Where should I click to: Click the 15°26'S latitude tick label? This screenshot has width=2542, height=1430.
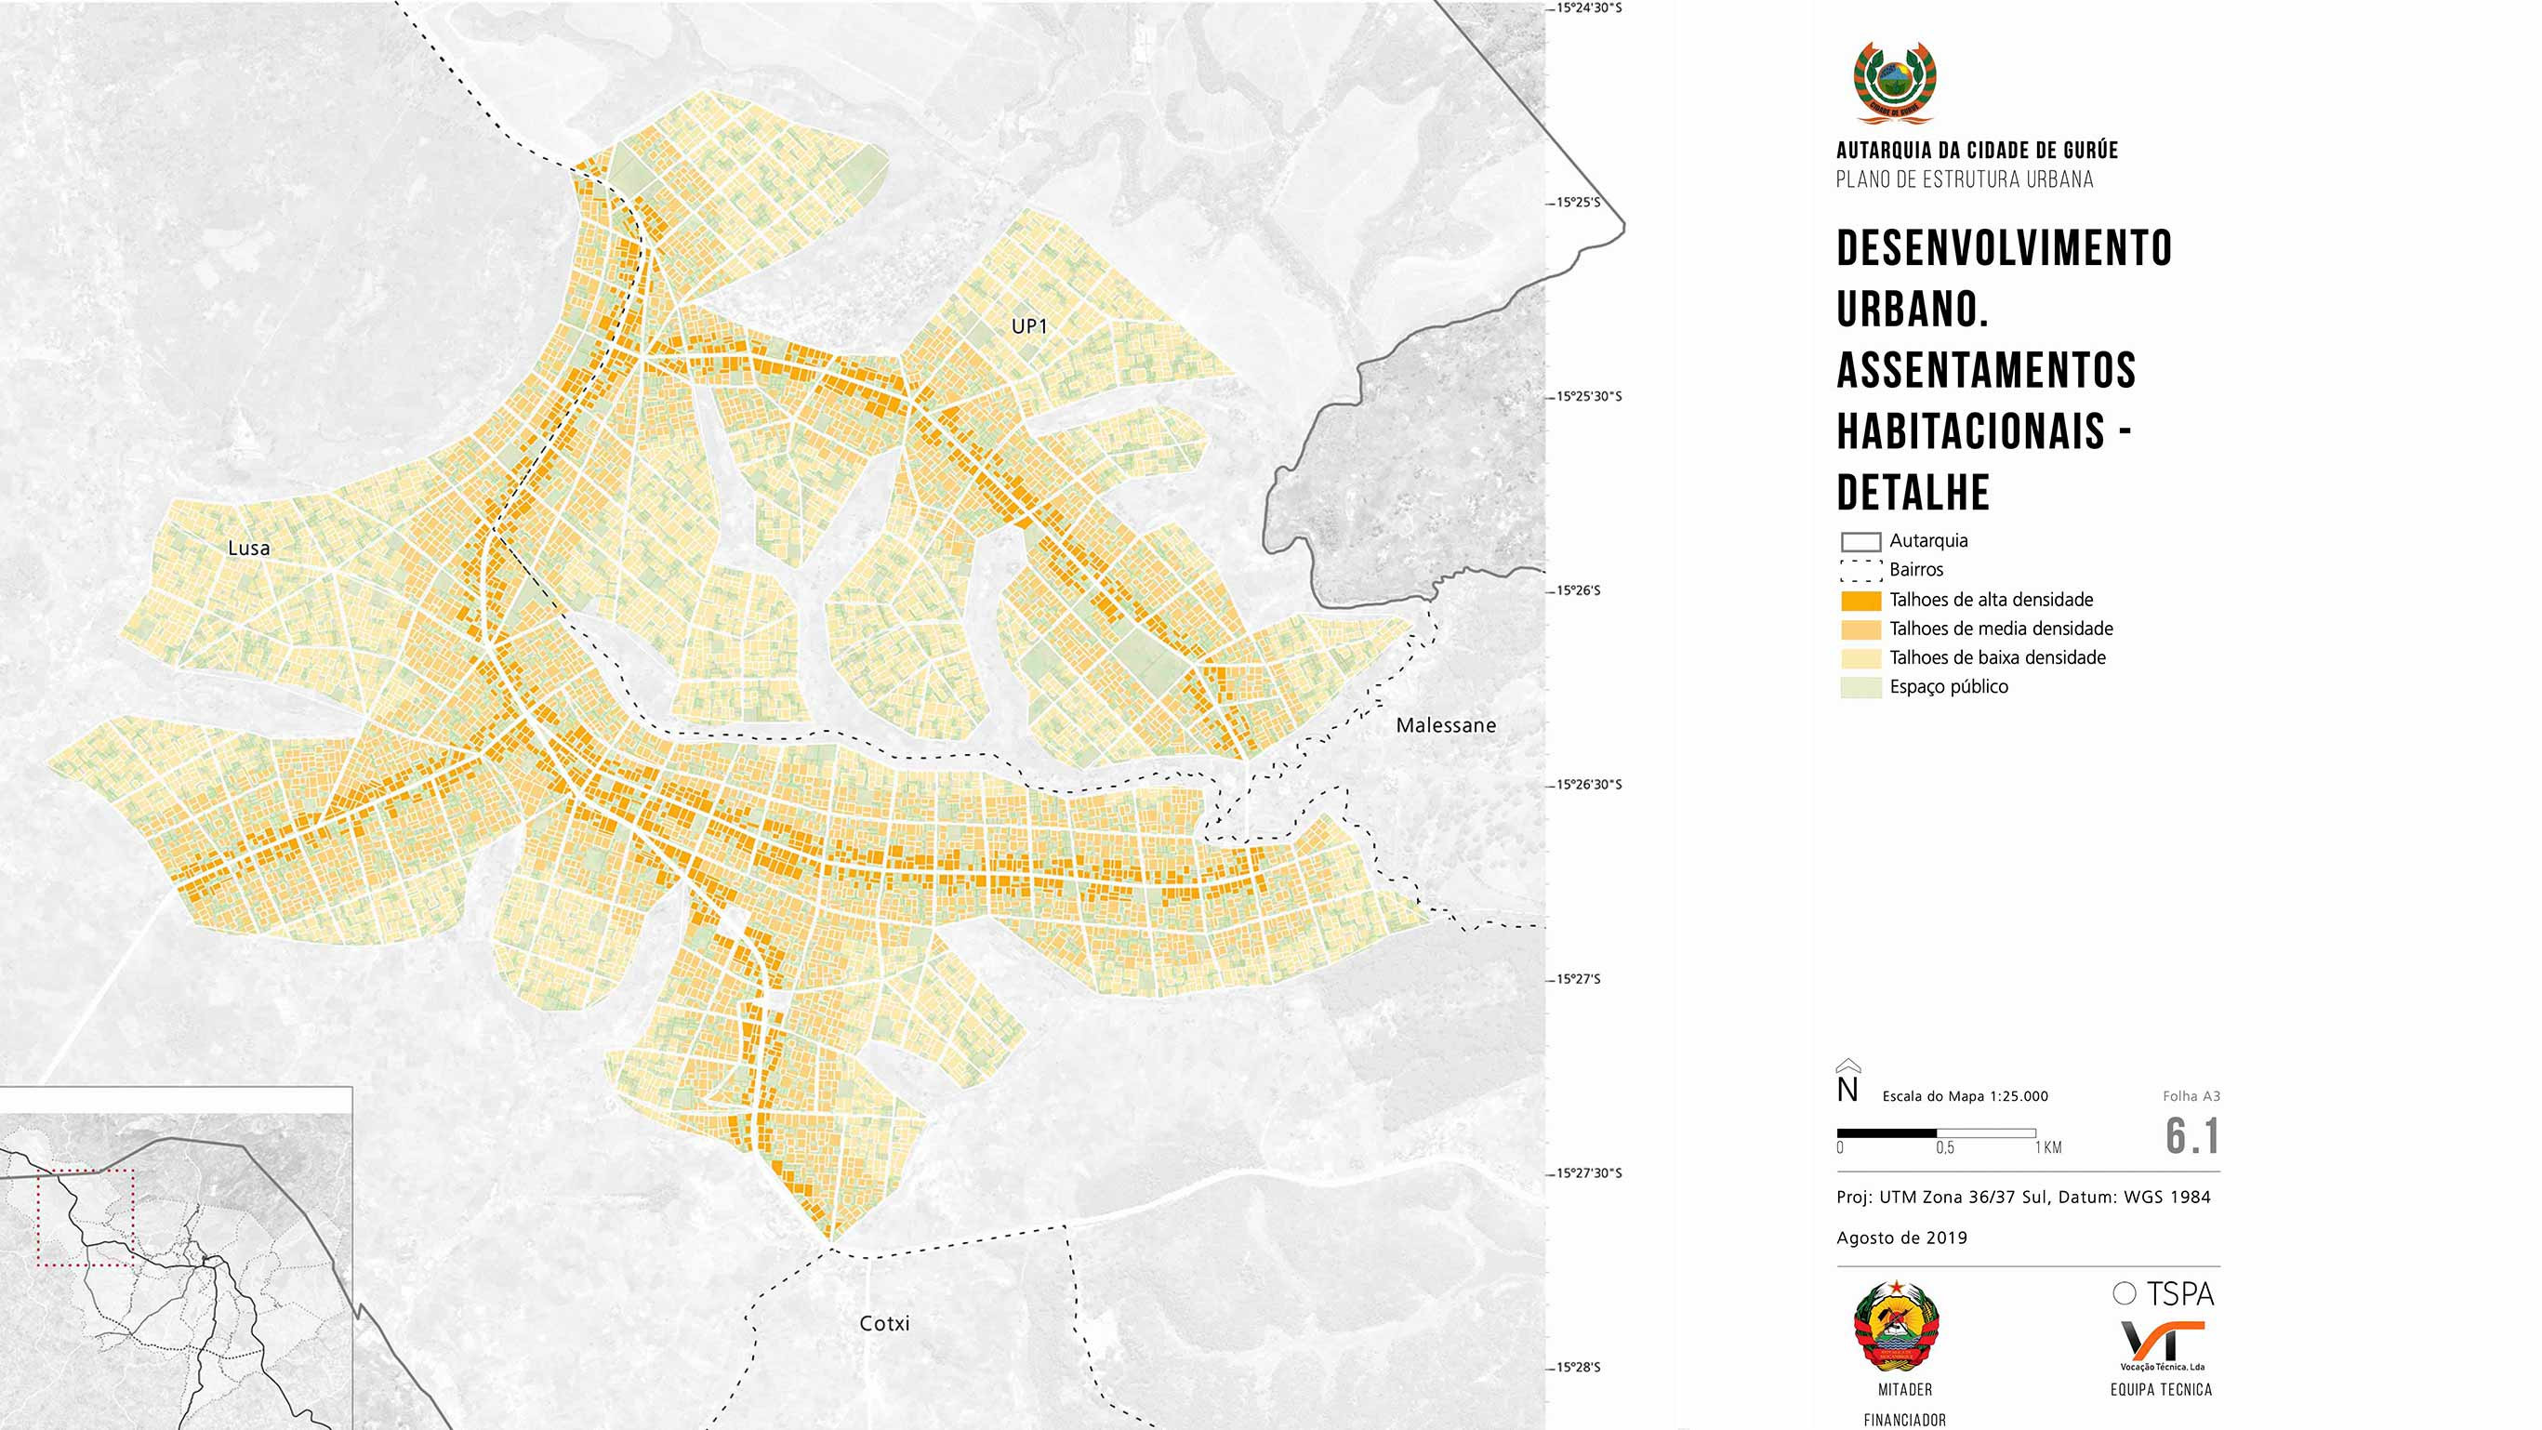[x=1578, y=591]
